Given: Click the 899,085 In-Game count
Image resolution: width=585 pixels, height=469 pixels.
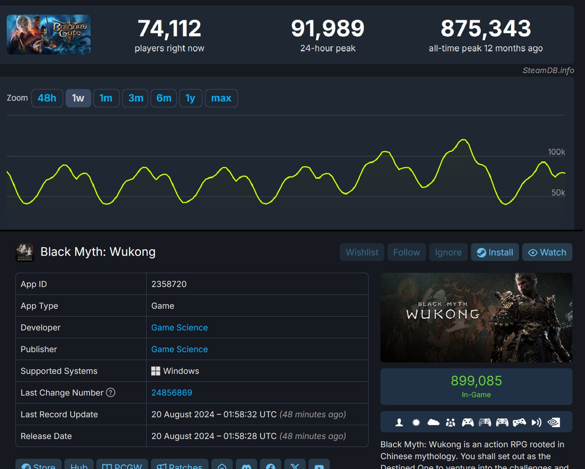Looking at the screenshot, I should (476, 381).
